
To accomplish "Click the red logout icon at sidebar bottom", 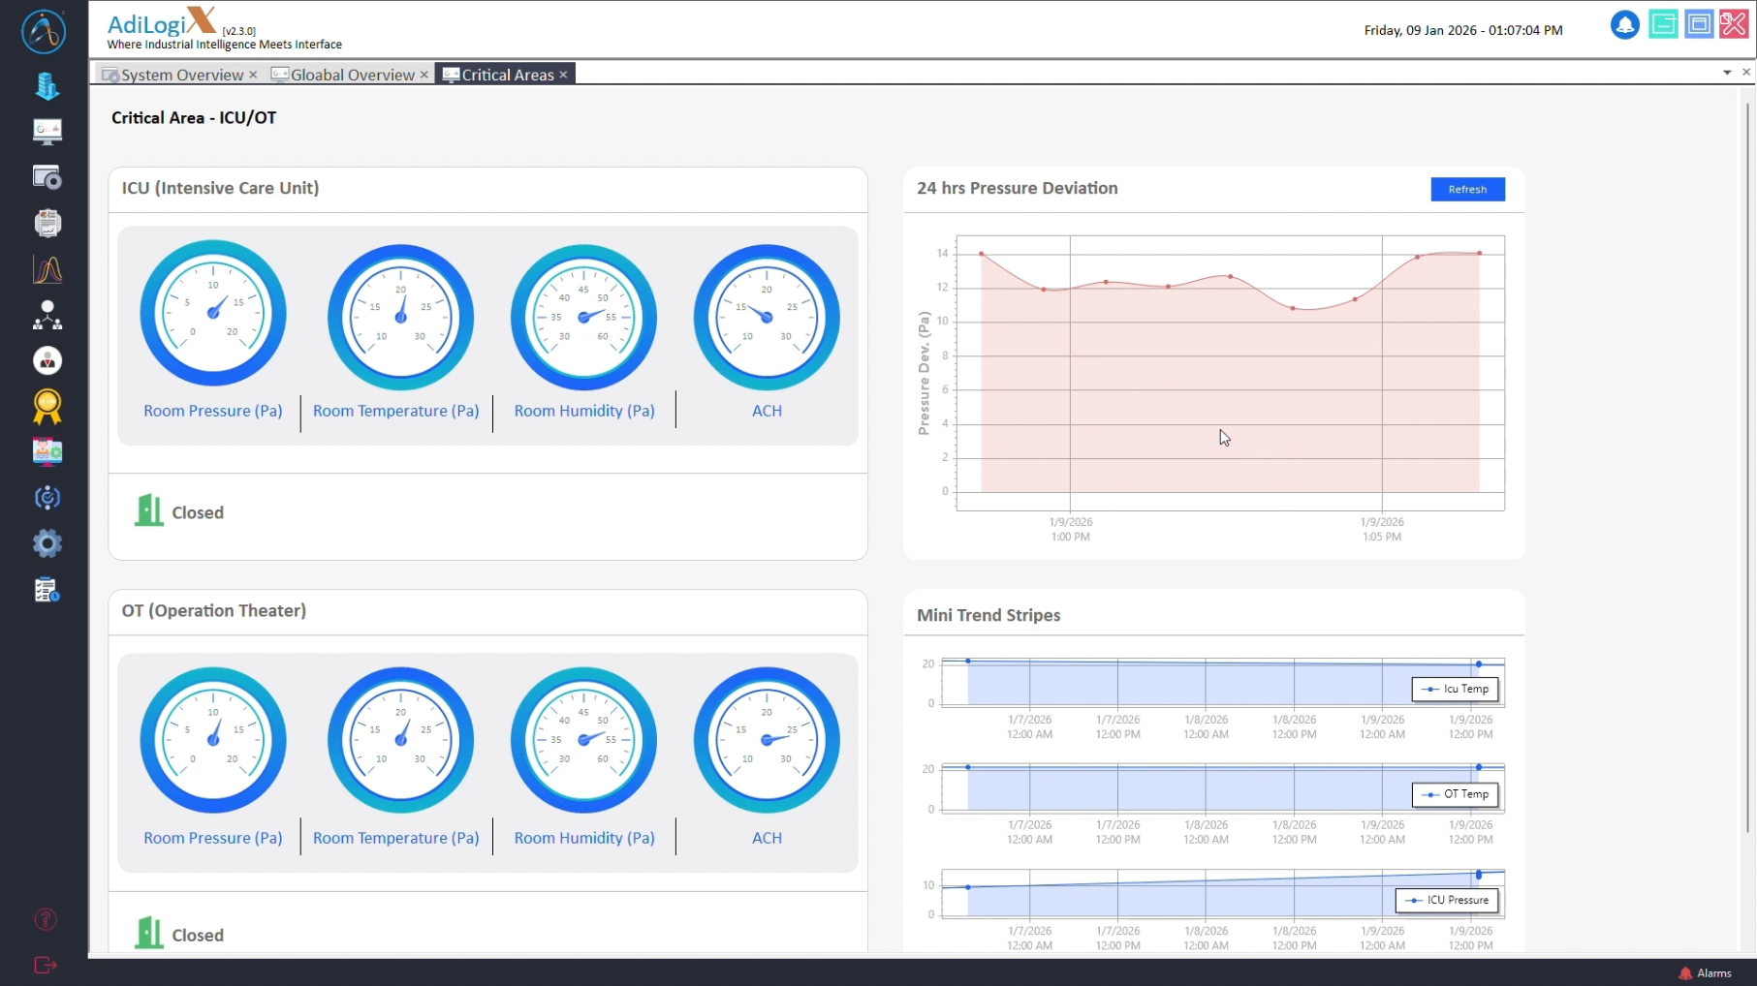I will coord(46,965).
